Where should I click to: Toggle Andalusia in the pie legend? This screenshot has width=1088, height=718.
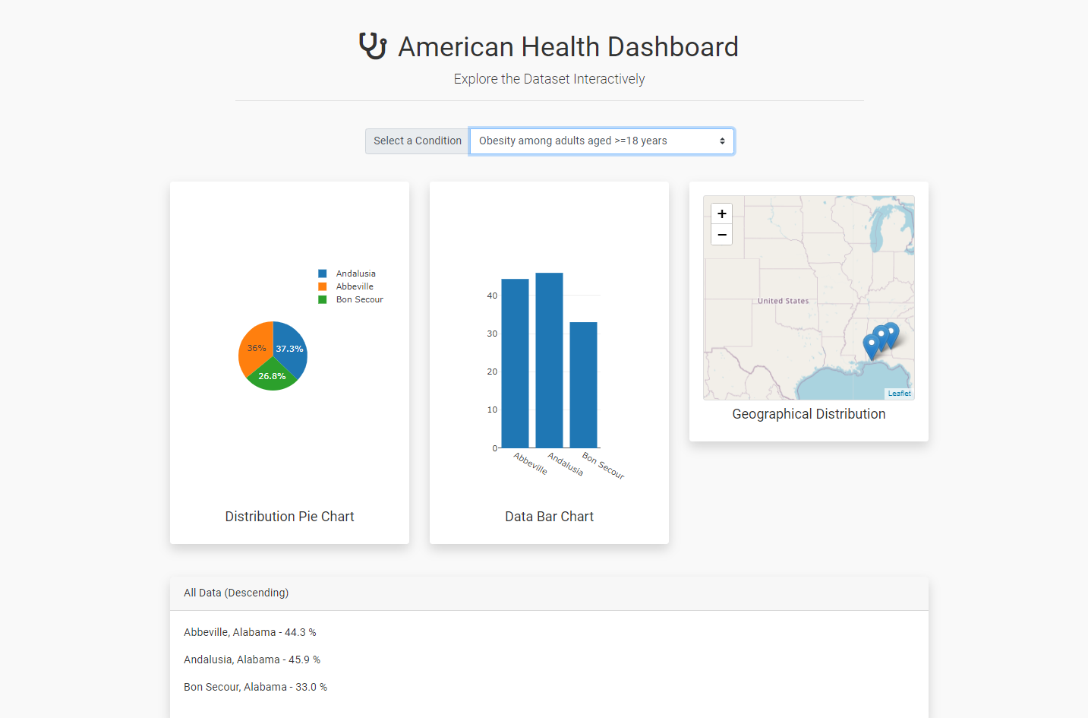(x=355, y=274)
